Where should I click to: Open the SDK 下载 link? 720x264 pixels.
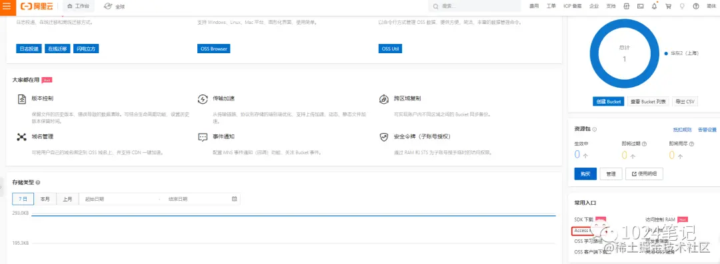pyautogui.click(x=583, y=219)
